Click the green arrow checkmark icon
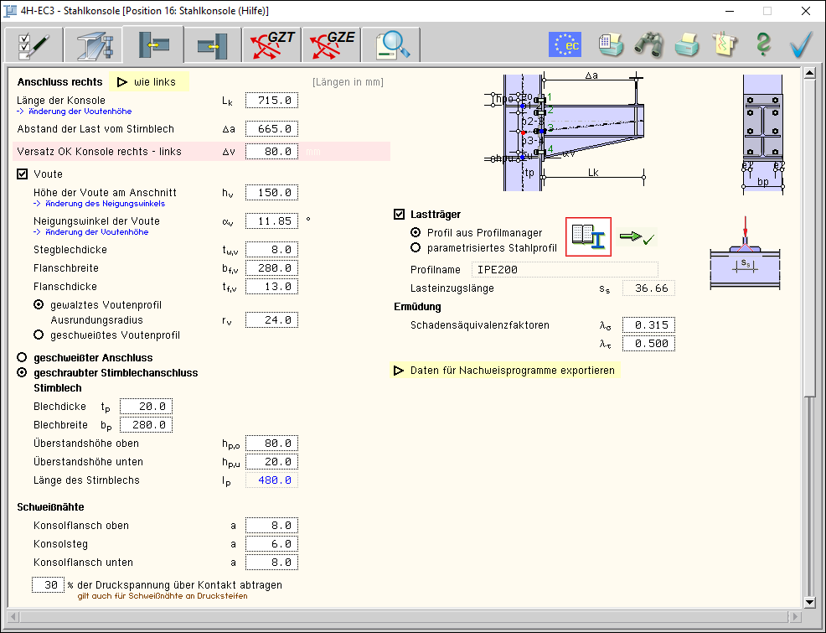 638,237
